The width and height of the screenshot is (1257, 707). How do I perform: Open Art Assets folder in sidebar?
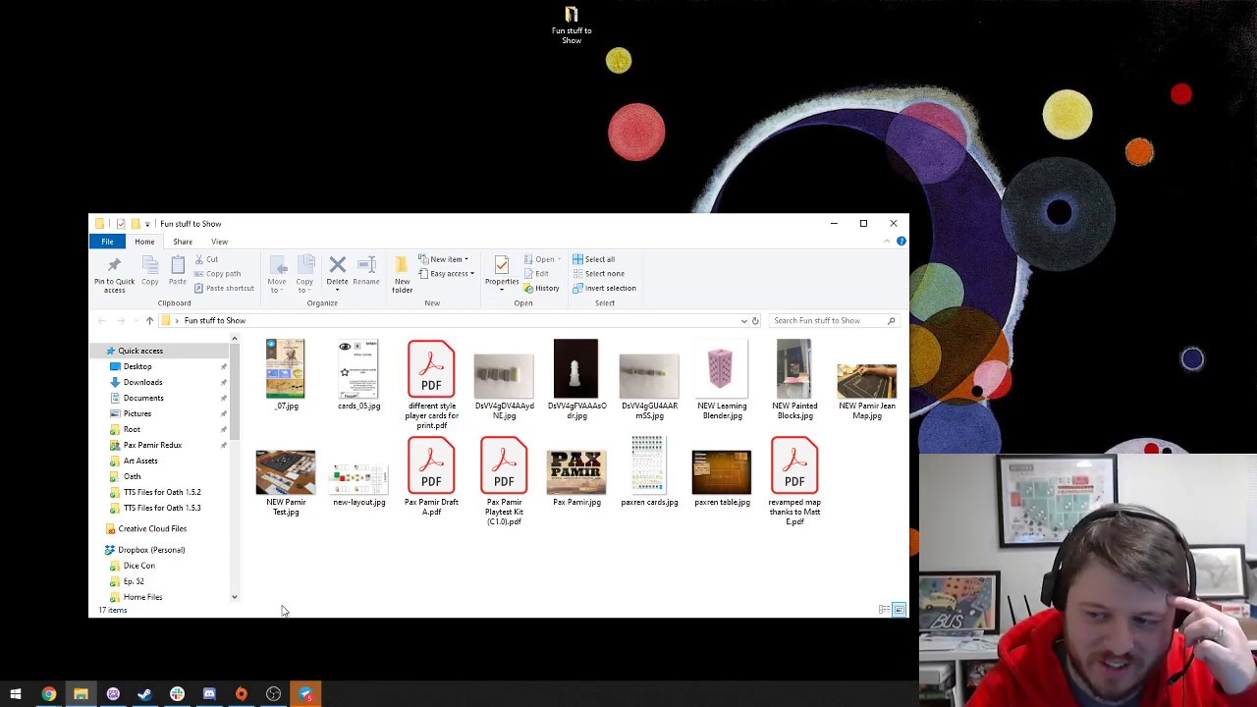(x=140, y=461)
